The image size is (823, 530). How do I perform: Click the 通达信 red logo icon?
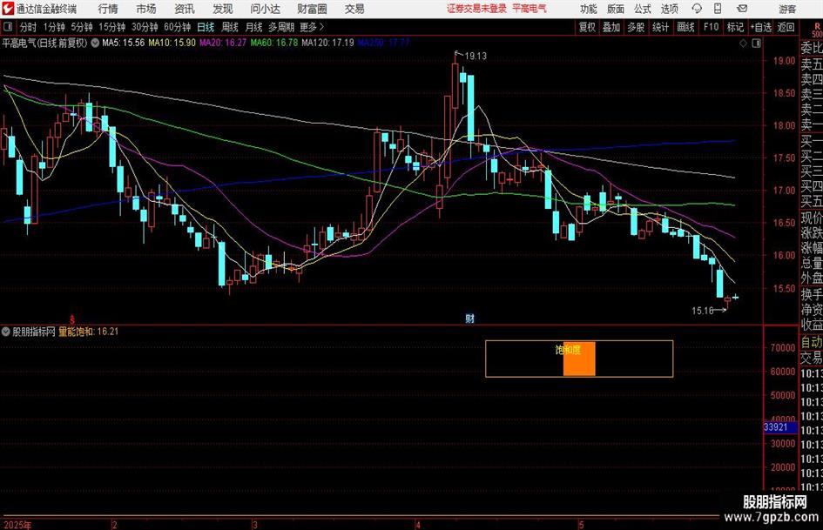(7, 9)
